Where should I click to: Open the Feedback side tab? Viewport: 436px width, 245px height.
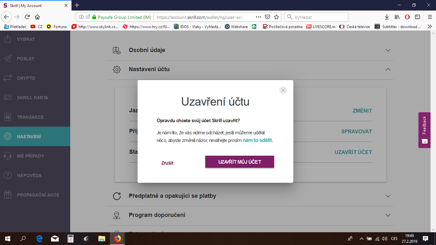tap(425, 130)
